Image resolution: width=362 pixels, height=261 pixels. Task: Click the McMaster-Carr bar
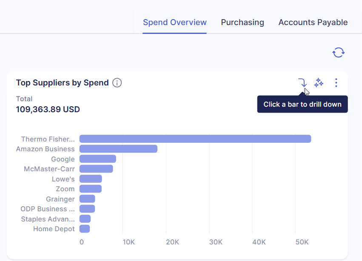pyautogui.click(x=96, y=169)
